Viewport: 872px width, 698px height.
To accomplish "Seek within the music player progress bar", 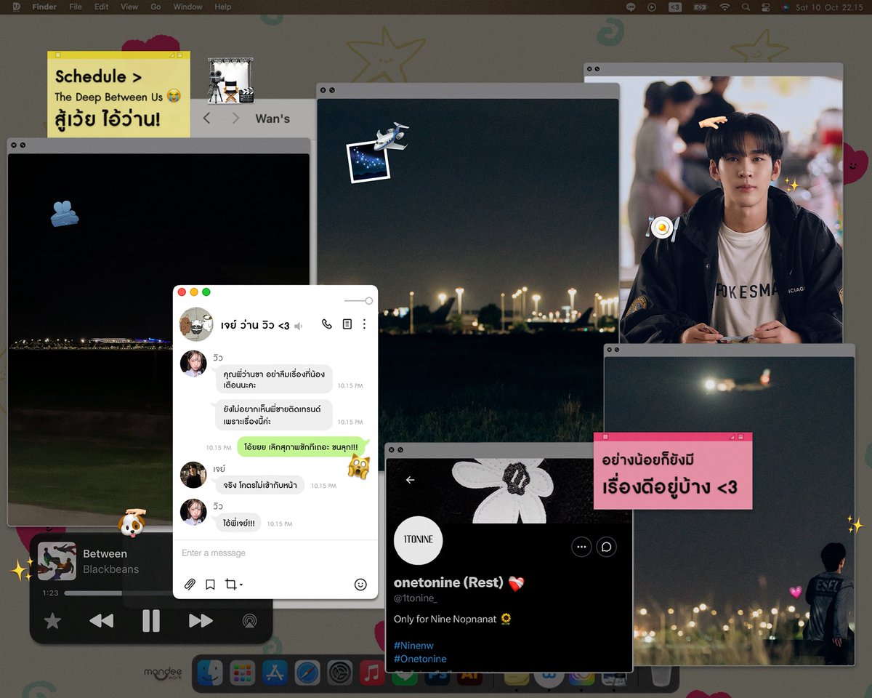I will click(119, 593).
